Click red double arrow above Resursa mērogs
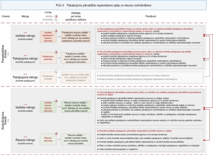Viewport: 213px width, 155px height. pos(25,137)
